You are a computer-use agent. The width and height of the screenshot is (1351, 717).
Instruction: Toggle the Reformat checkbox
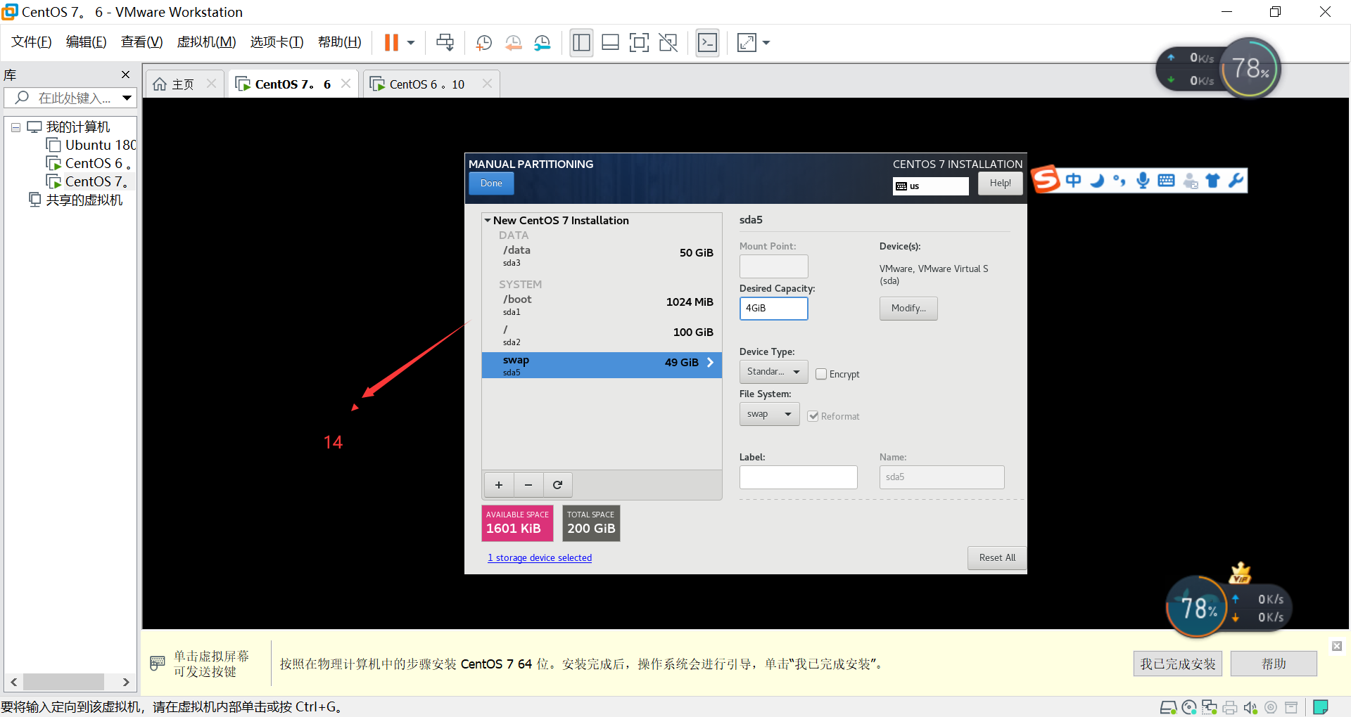pyautogui.click(x=813, y=416)
